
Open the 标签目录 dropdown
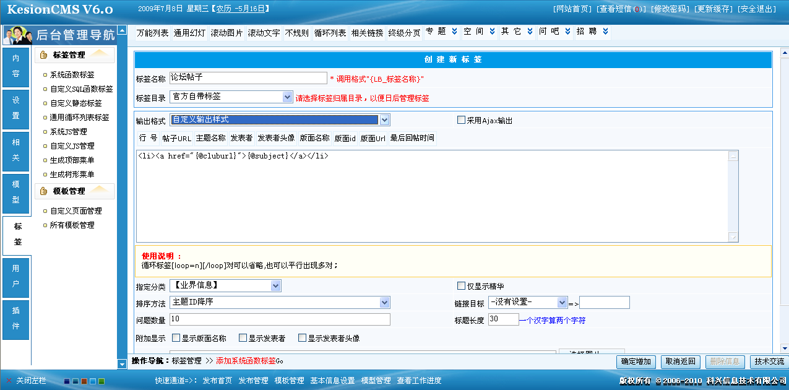[x=287, y=97]
